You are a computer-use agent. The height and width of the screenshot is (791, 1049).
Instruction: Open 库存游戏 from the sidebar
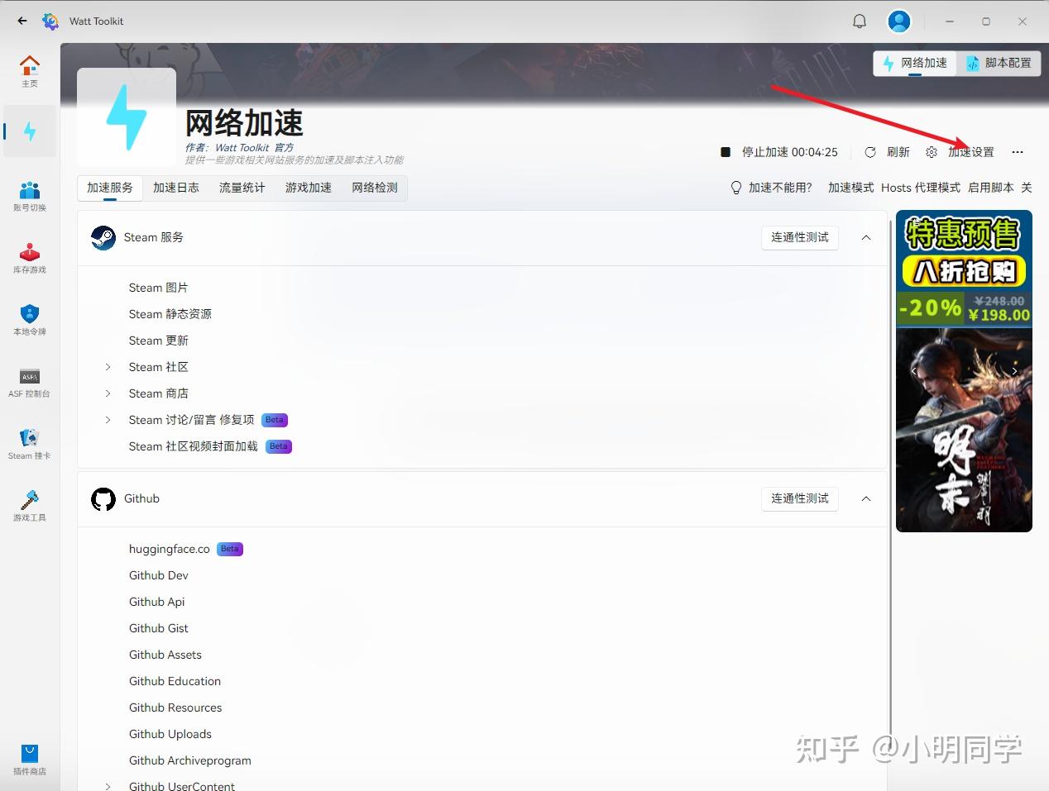(x=30, y=256)
